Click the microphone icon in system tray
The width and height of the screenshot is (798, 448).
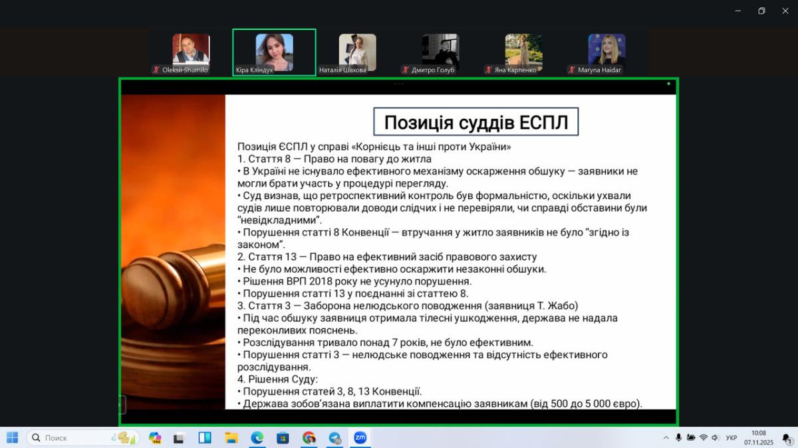(679, 437)
